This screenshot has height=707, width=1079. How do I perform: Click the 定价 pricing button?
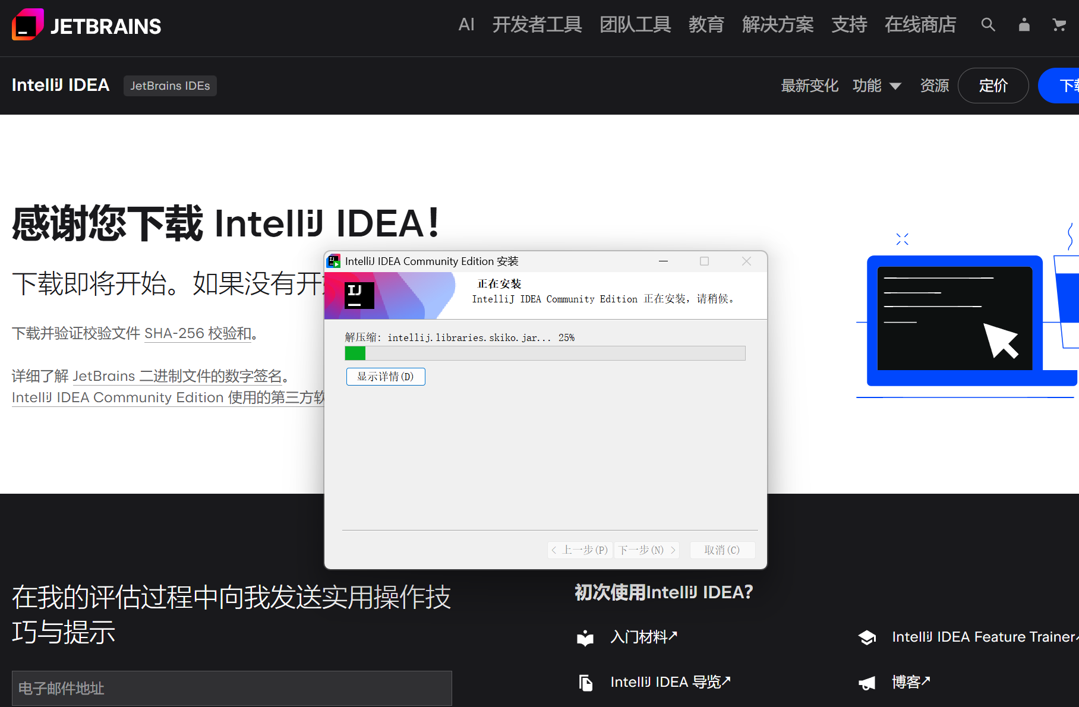pyautogui.click(x=993, y=86)
